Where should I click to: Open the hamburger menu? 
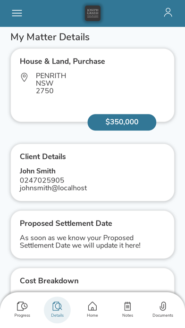[x=17, y=13]
